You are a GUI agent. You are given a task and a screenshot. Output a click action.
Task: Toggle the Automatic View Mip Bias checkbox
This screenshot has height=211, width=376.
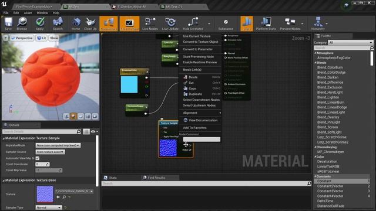click(x=38, y=158)
